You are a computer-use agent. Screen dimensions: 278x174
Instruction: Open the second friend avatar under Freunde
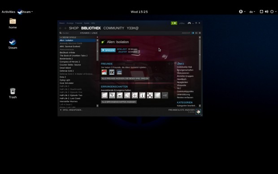point(112,72)
